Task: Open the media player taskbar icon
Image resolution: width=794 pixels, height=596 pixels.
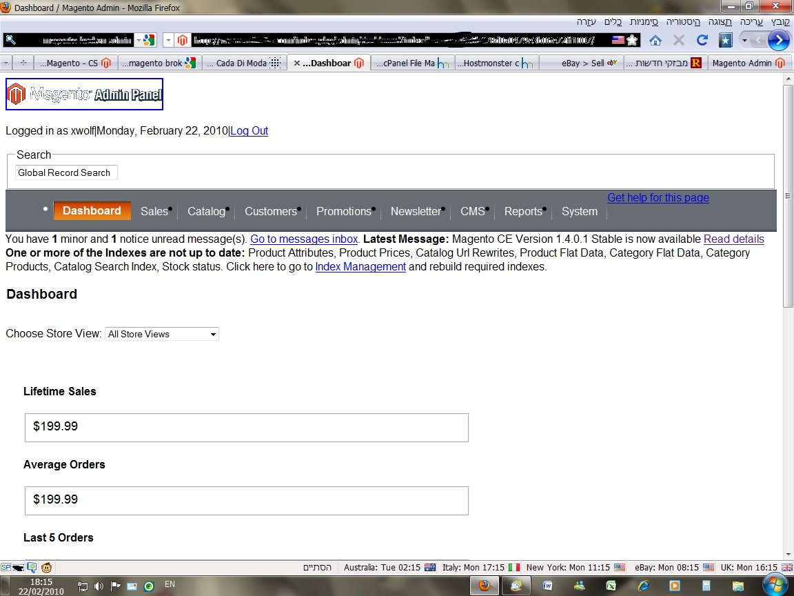Action: point(675,586)
